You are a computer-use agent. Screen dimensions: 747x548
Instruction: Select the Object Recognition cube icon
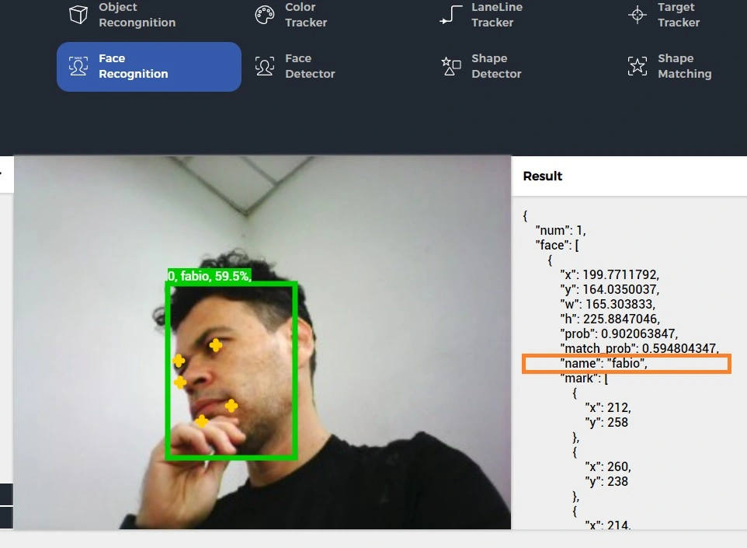78,14
